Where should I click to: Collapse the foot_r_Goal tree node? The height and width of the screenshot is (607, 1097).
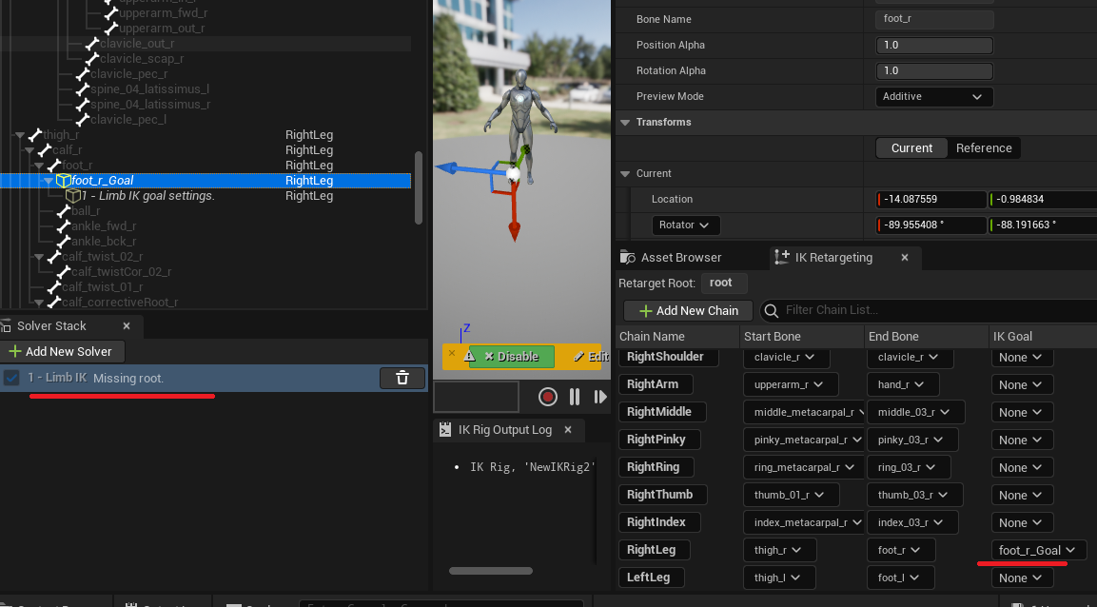coord(49,181)
